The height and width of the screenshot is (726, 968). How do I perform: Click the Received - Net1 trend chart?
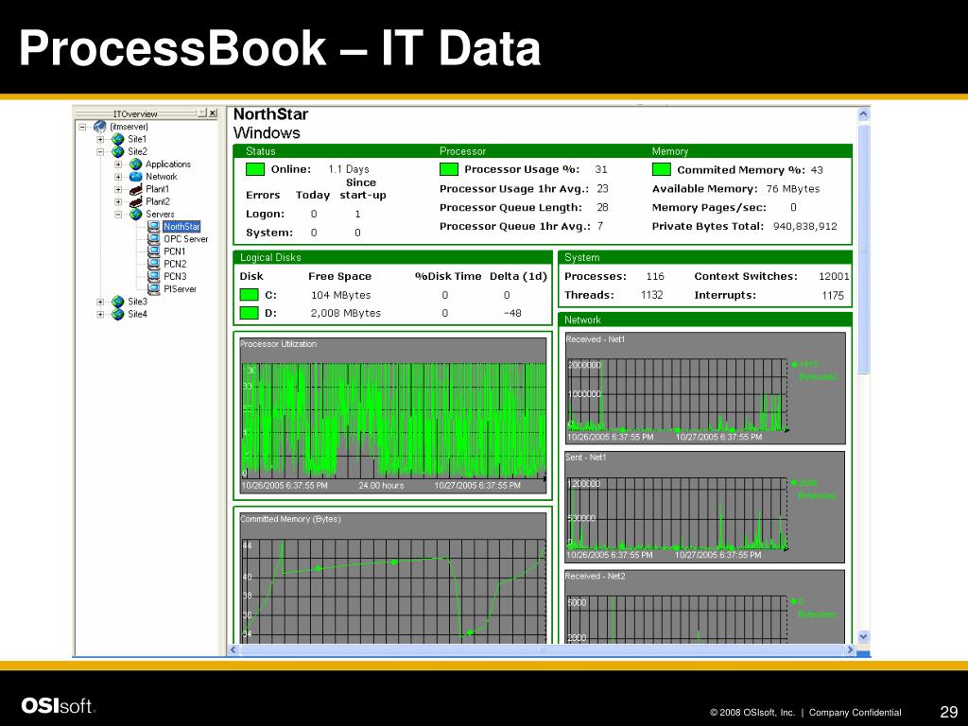pyautogui.click(x=704, y=389)
